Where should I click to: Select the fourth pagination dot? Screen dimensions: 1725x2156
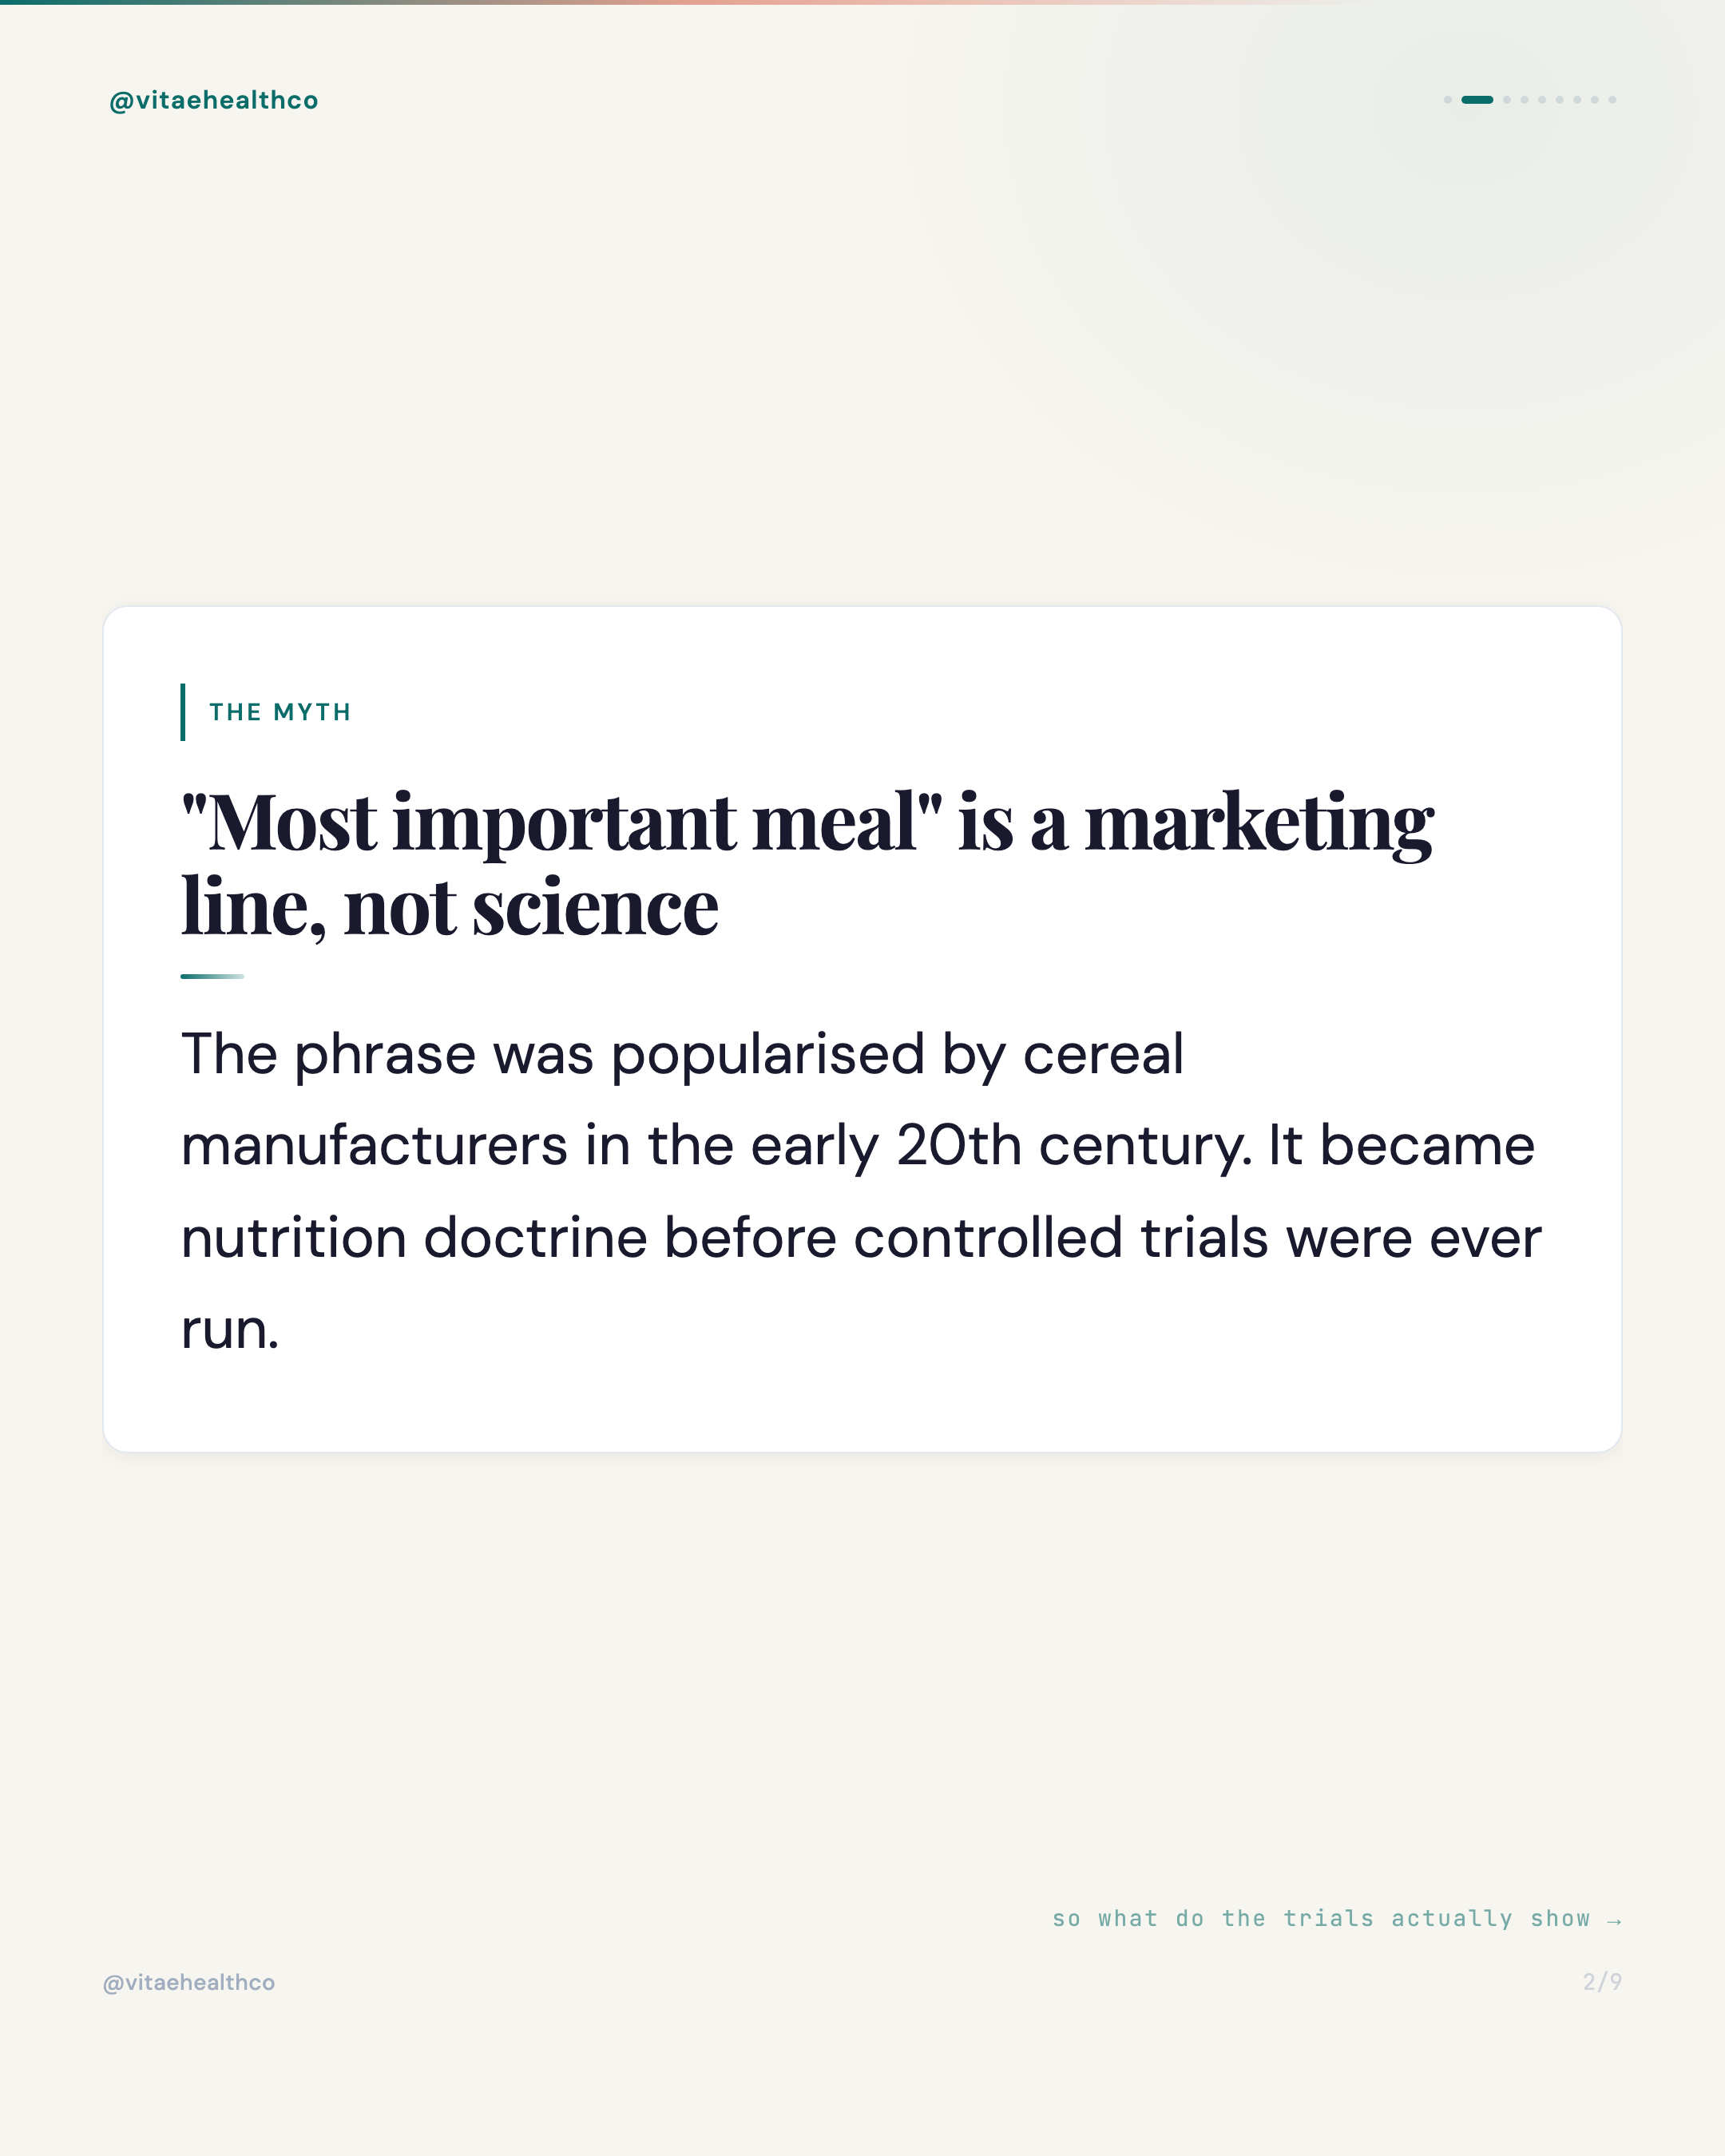[x=1525, y=100]
